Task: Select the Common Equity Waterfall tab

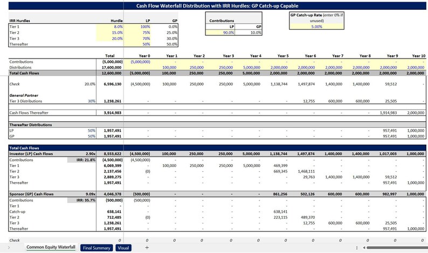Action: pos(51,247)
